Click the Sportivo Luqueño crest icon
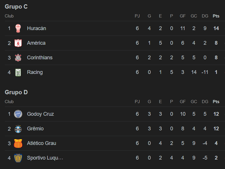 tap(18, 158)
